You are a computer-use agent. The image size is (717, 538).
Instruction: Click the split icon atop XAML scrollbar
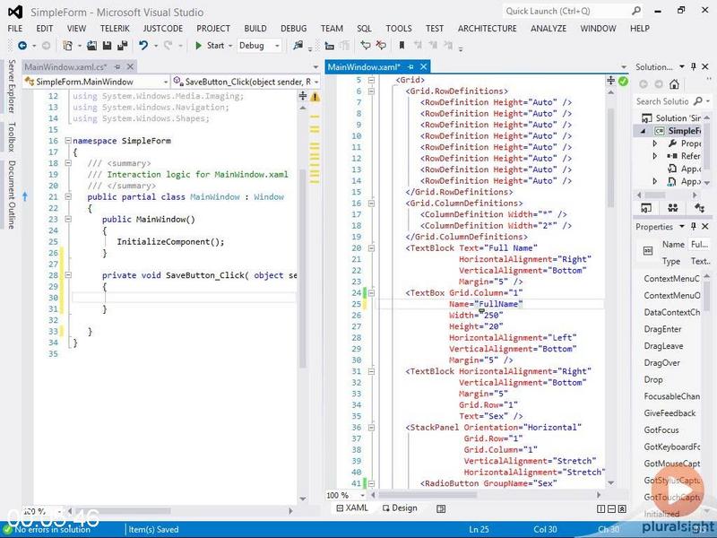pos(611,81)
